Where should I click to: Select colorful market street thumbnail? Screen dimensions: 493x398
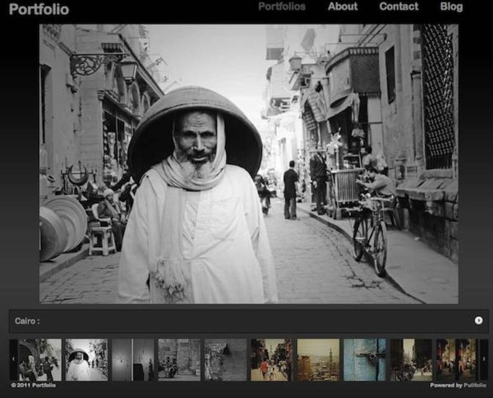tap(272, 360)
